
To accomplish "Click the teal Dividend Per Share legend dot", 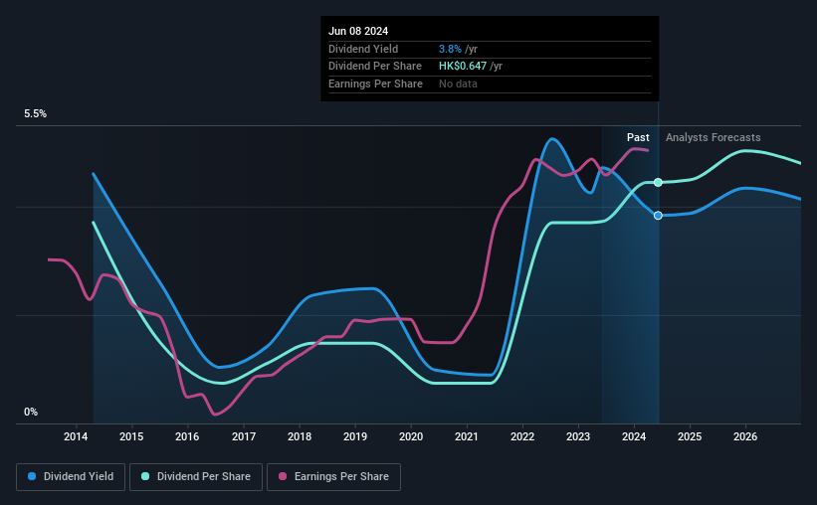I will 145,476.
